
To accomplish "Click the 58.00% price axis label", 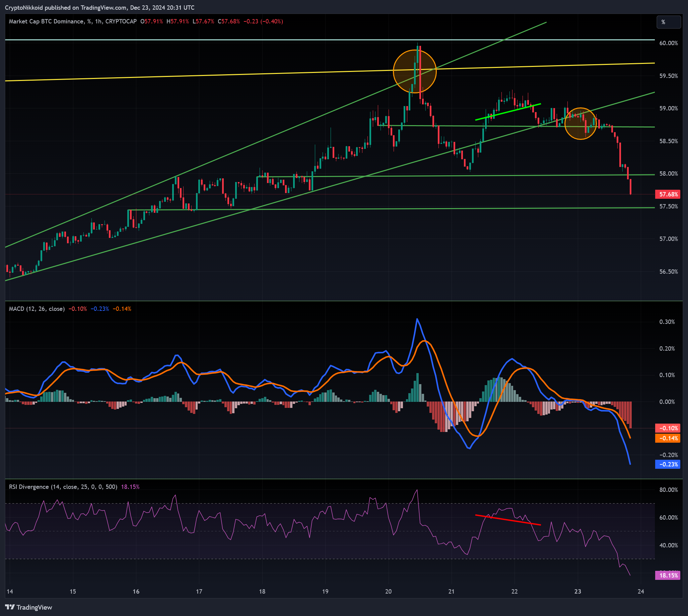I will pyautogui.click(x=668, y=174).
